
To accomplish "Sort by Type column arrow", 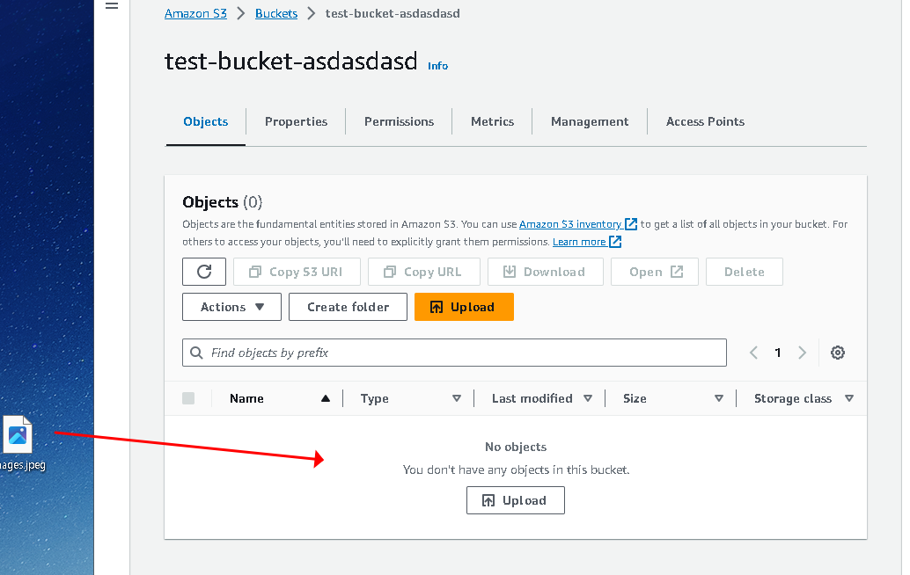I will click(457, 398).
